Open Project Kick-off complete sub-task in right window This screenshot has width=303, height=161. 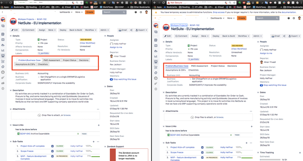pyautogui.click(x=182, y=147)
